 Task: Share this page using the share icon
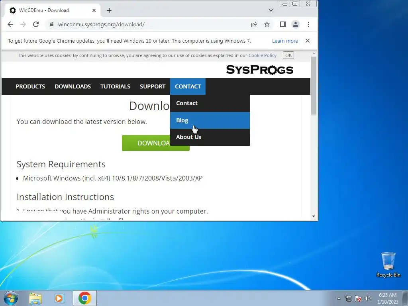[254, 24]
